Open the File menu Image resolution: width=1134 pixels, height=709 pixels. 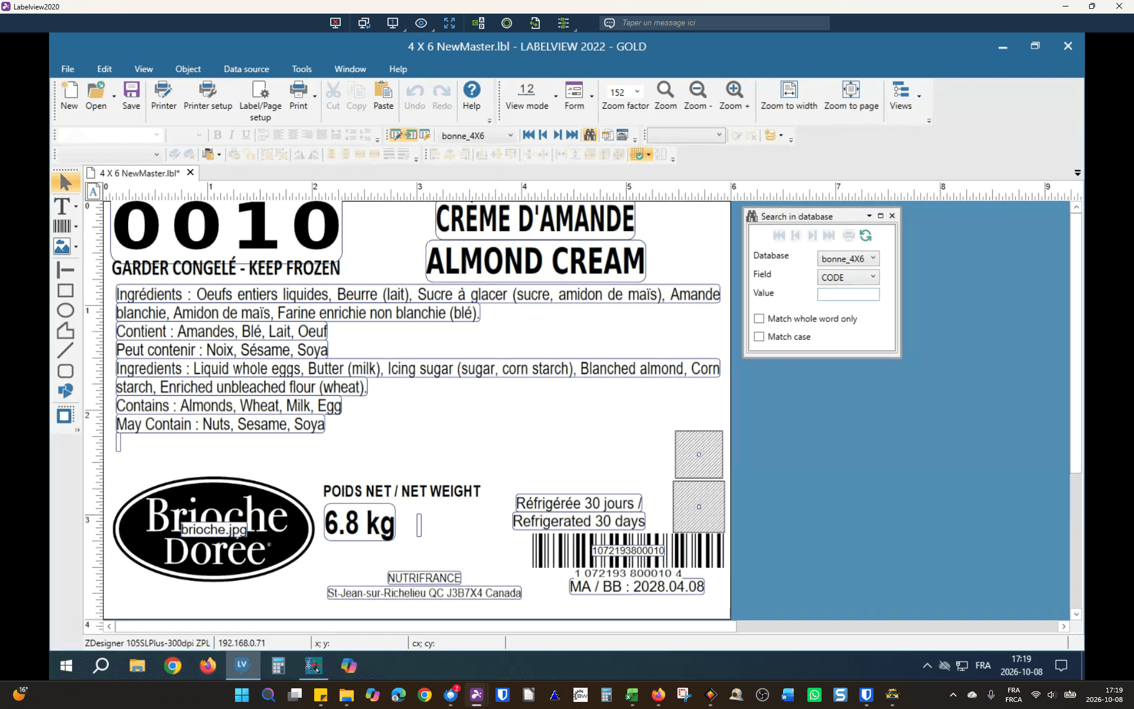[x=67, y=69]
